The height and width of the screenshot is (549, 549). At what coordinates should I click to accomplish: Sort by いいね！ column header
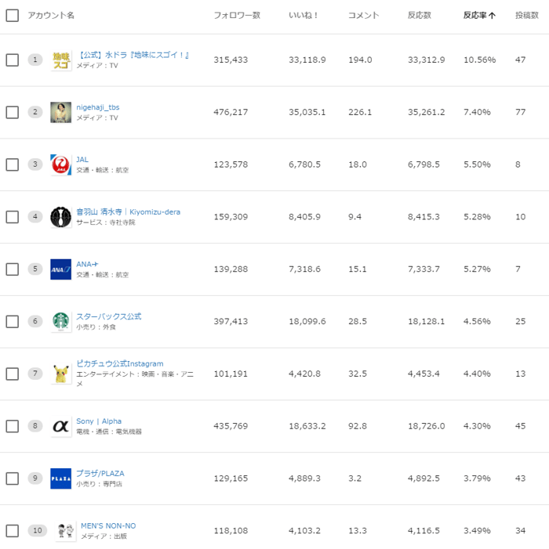pos(304,16)
